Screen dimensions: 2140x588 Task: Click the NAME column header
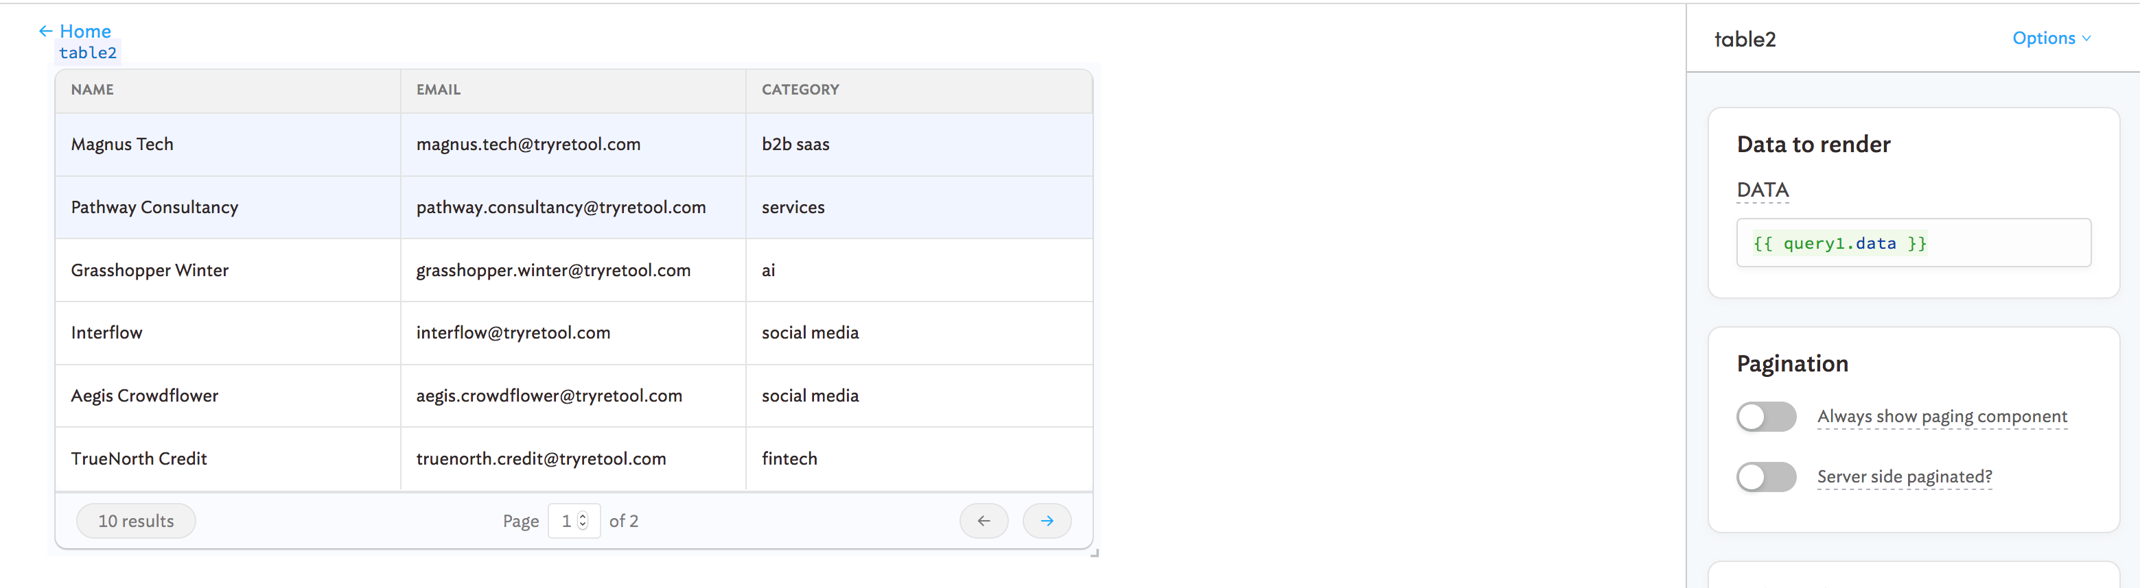pyautogui.click(x=92, y=90)
